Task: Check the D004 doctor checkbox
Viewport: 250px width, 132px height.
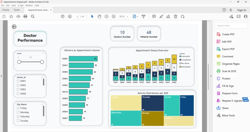Action: point(18,94)
